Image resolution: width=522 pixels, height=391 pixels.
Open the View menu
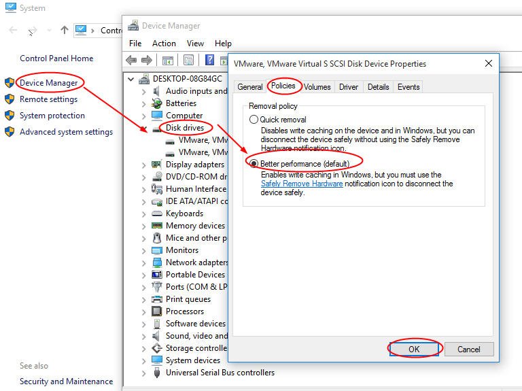tap(195, 44)
